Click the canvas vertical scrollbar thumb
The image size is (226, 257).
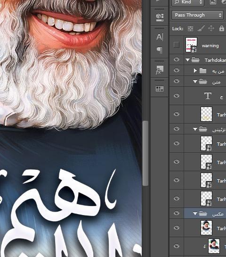pos(145,153)
